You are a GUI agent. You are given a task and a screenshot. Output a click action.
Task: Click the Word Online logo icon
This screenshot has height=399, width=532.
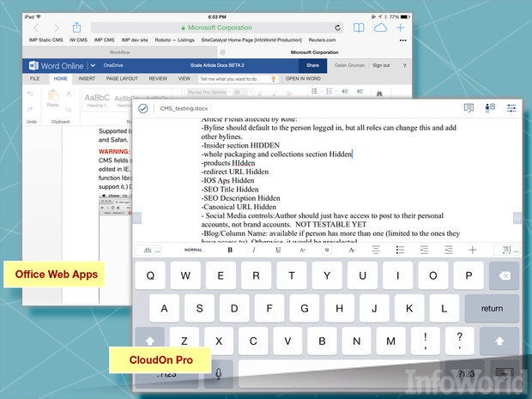pos(33,65)
